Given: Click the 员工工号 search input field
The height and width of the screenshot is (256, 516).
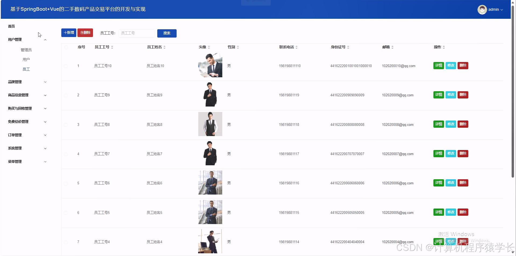Looking at the screenshot, I should pos(137,33).
